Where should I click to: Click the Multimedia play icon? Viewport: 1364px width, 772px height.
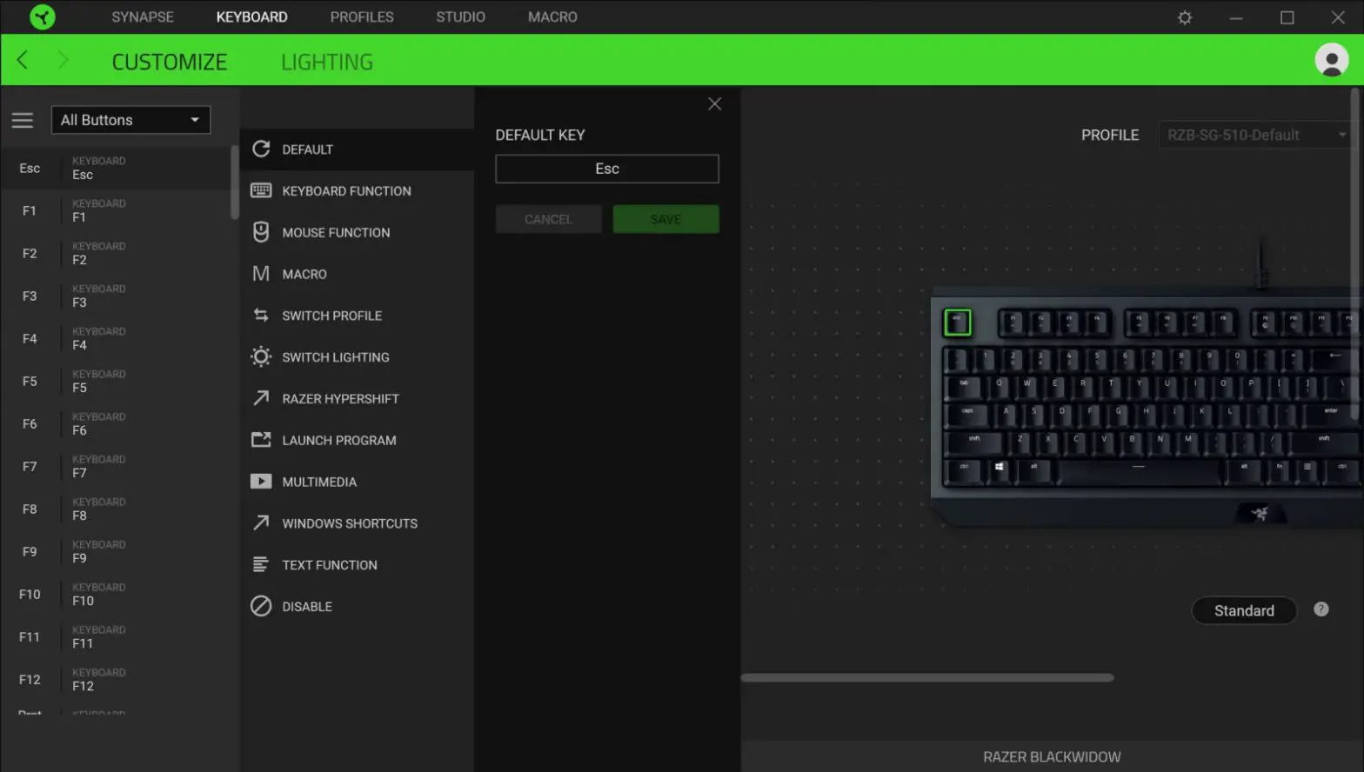point(261,481)
